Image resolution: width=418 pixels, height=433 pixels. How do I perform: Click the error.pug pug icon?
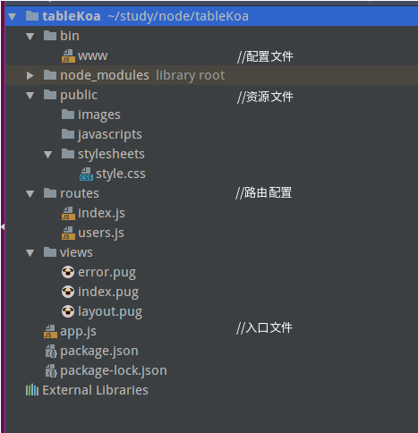tap(68, 272)
